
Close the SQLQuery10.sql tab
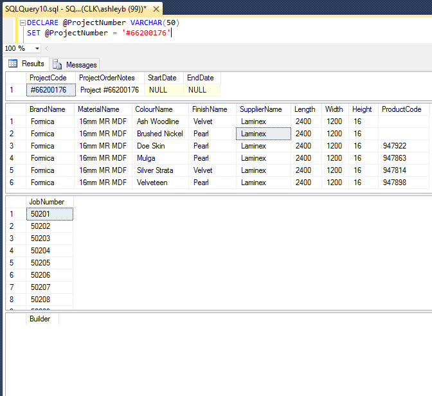(156, 9)
